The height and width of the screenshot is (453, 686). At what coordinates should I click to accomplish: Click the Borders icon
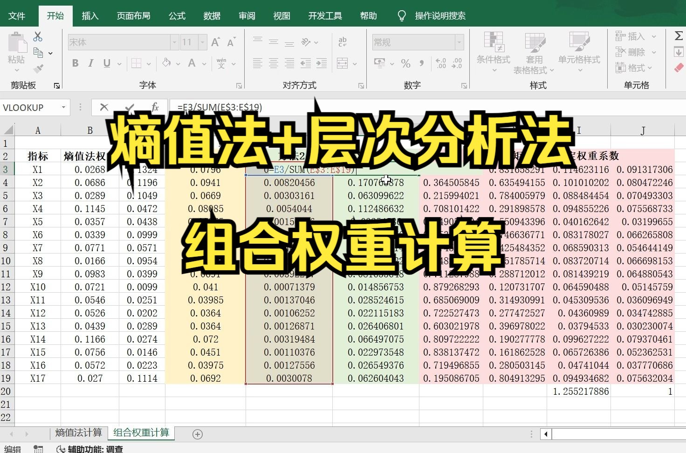point(136,63)
